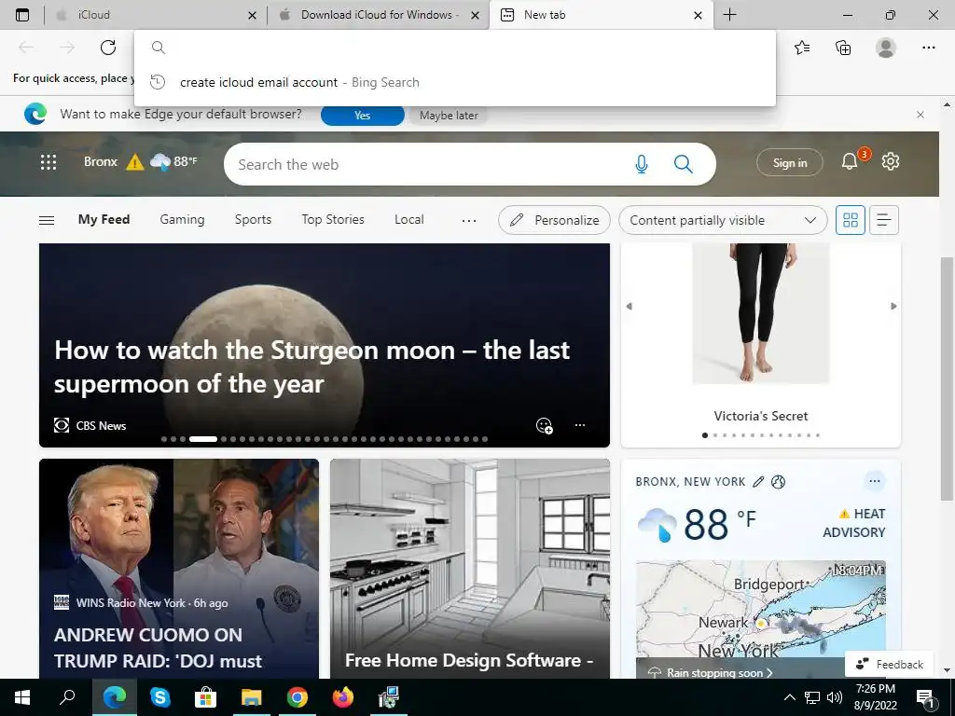The height and width of the screenshot is (716, 955).
Task: Show next Victoria's Secret ad slide
Action: pos(893,306)
